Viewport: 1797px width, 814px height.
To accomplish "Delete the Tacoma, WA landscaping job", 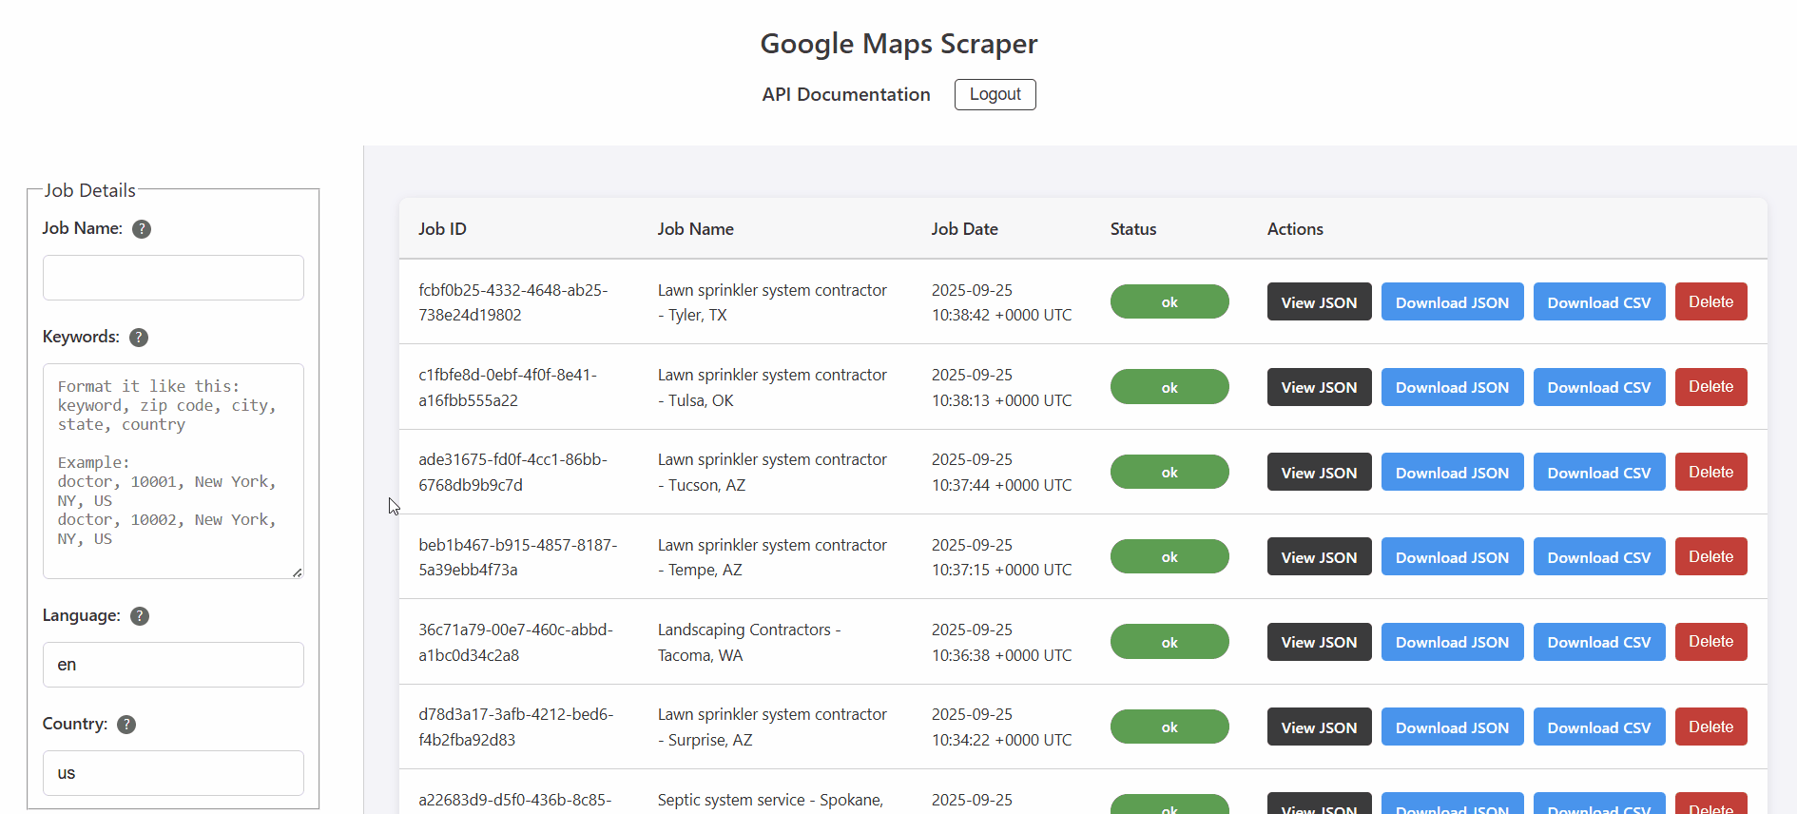I will tap(1711, 642).
